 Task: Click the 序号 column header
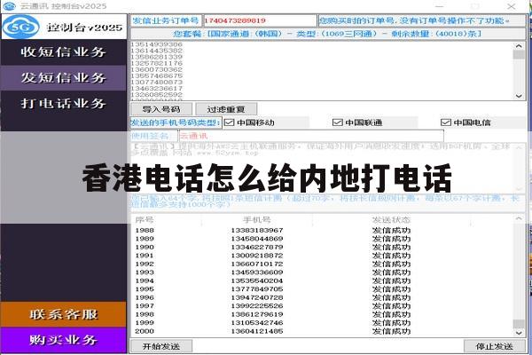145,220
